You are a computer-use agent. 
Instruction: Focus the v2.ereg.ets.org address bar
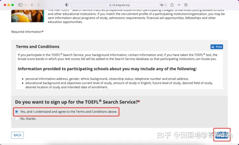[x=119, y=5]
